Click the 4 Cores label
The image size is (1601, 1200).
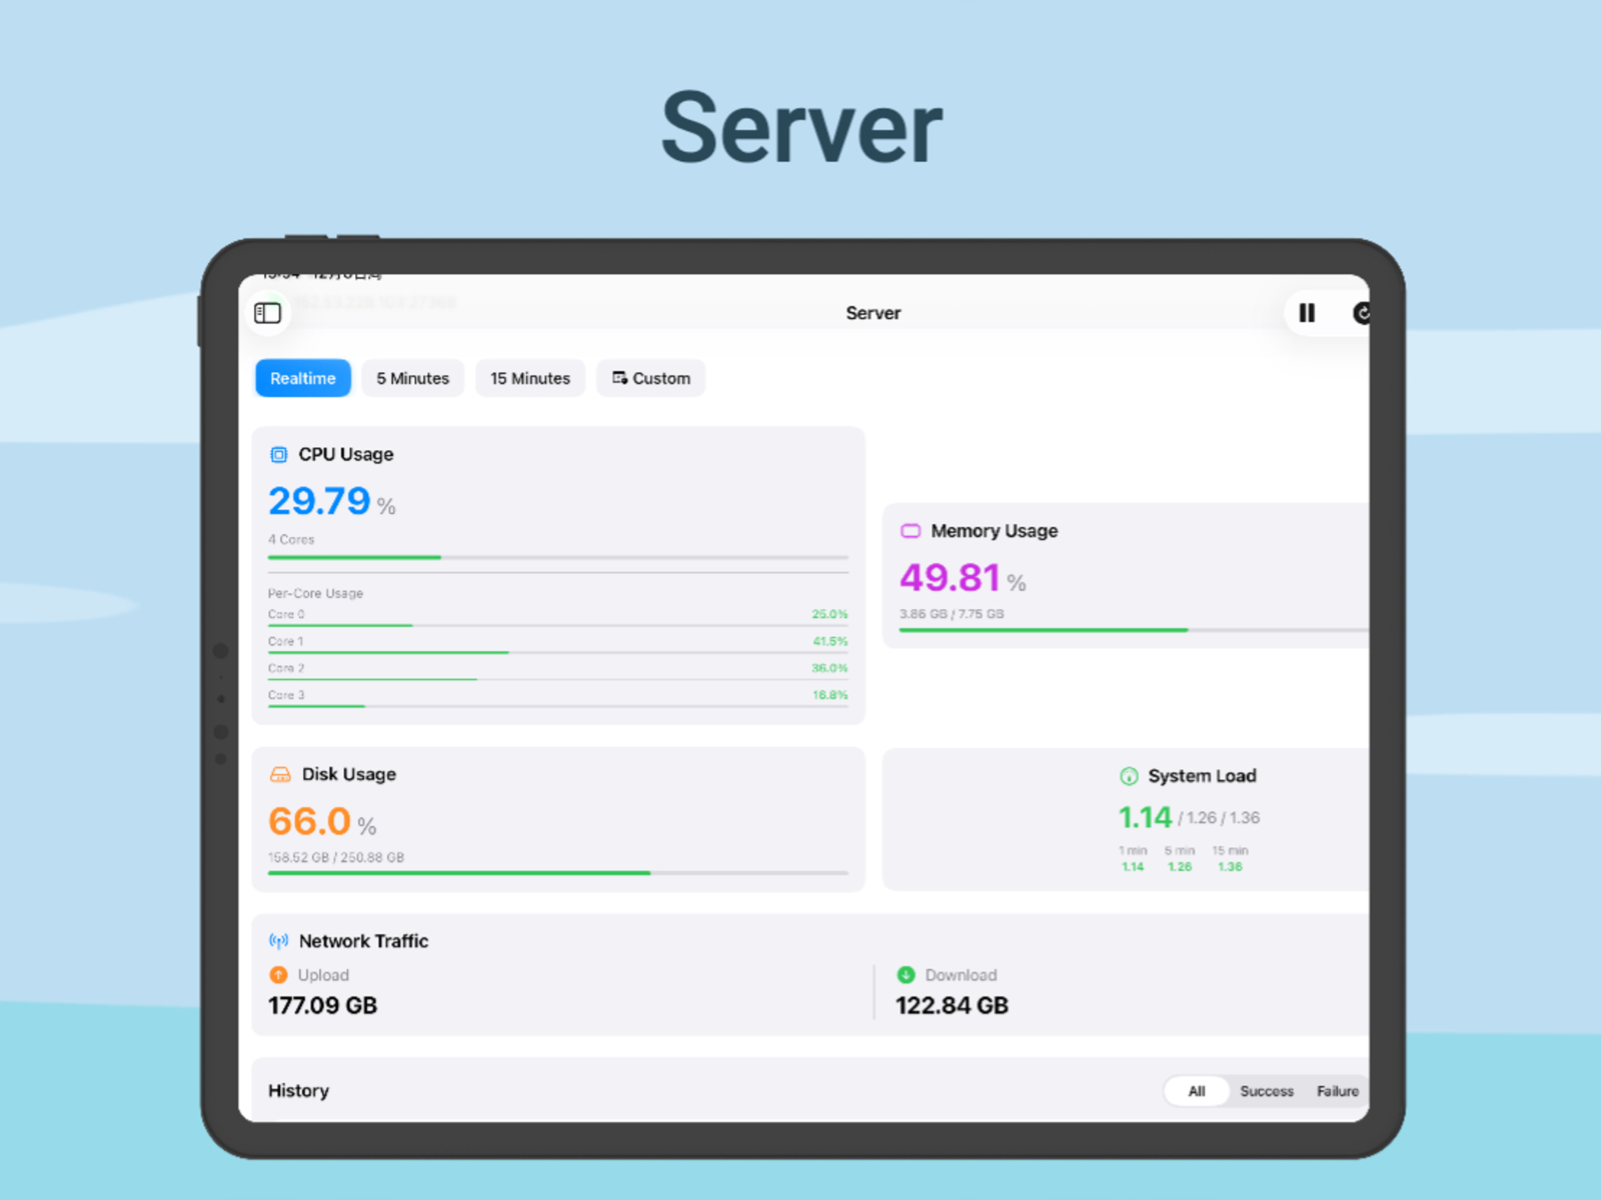coord(291,539)
